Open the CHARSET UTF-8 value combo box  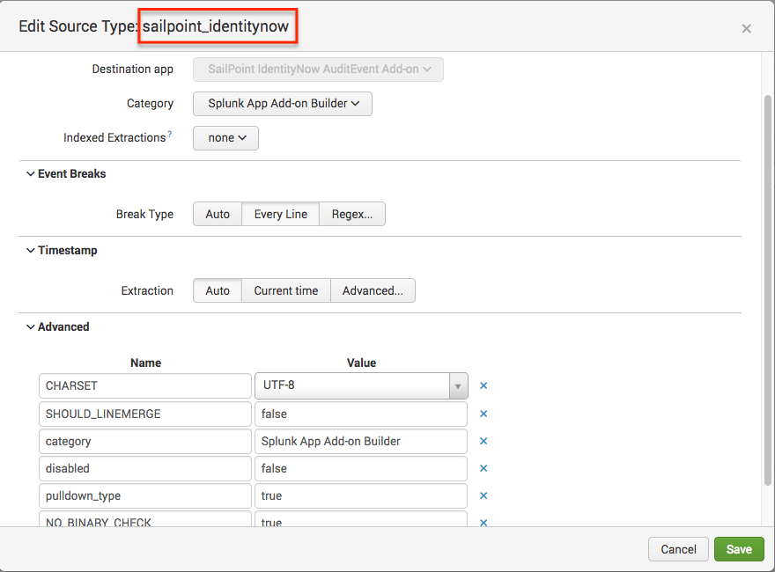(x=361, y=385)
